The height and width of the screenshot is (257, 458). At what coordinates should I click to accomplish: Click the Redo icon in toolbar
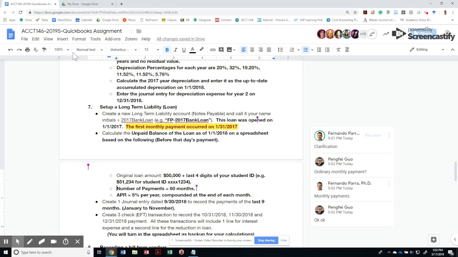click(x=19, y=50)
